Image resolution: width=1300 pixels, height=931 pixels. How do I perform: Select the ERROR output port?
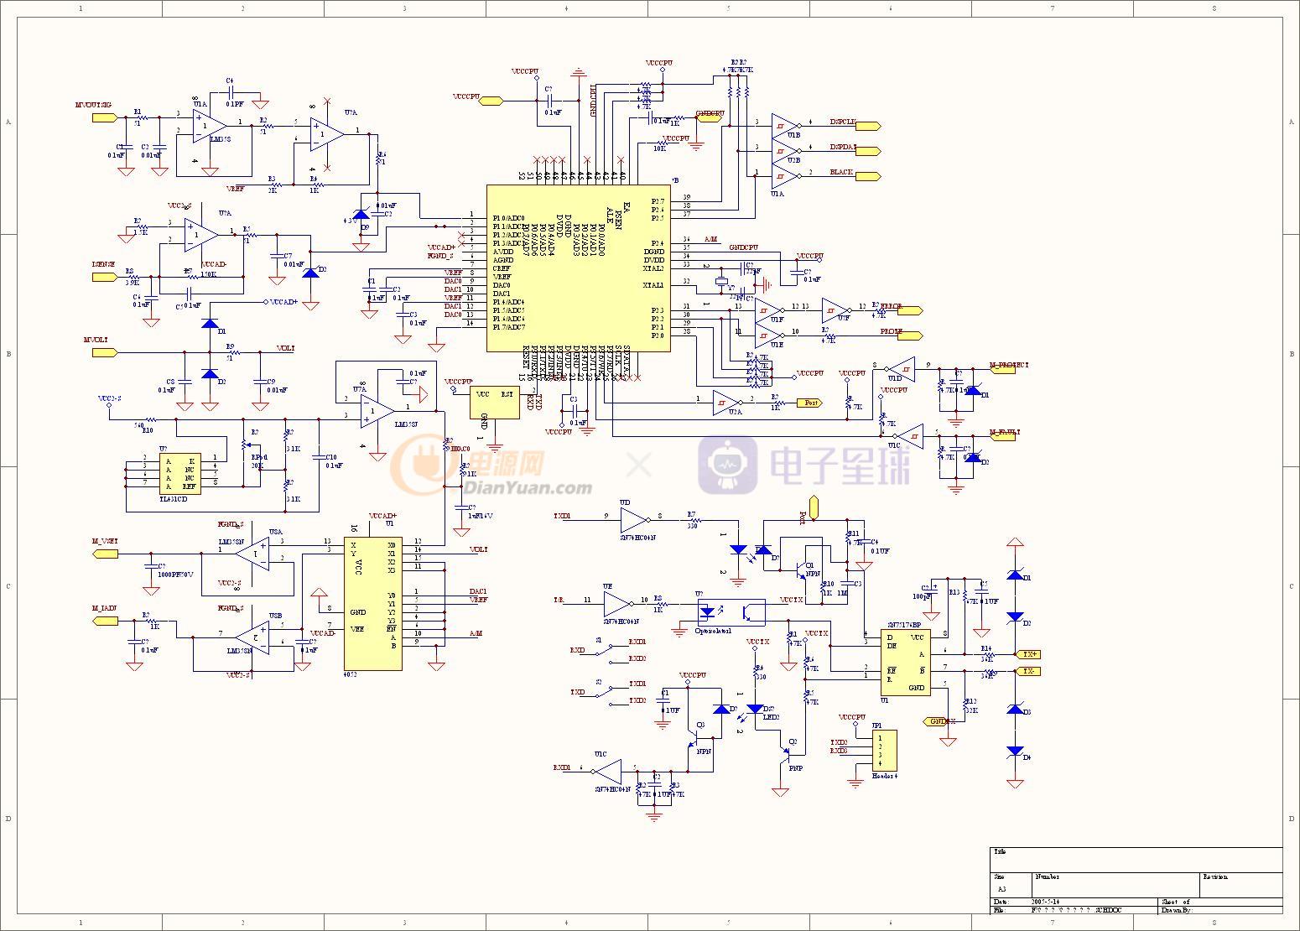pos(910,310)
